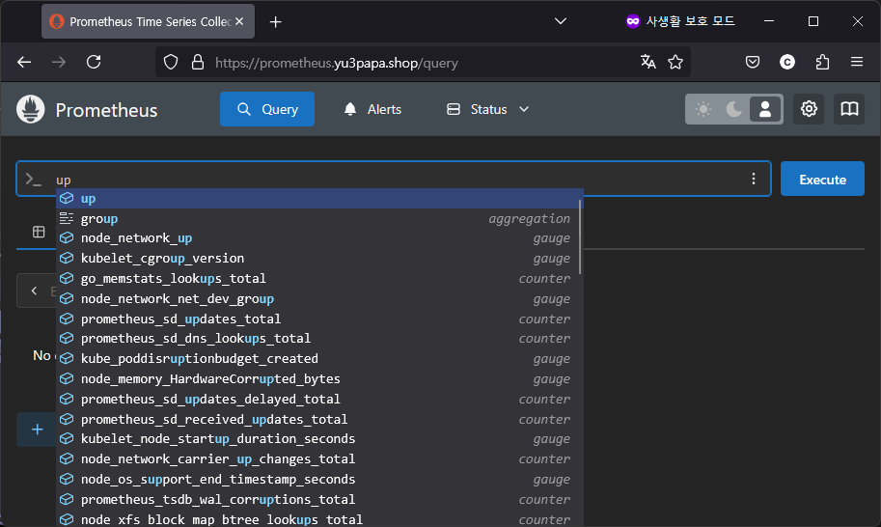Click the Prometheus flame logo
Screen dimensions: 881x527
point(30,109)
